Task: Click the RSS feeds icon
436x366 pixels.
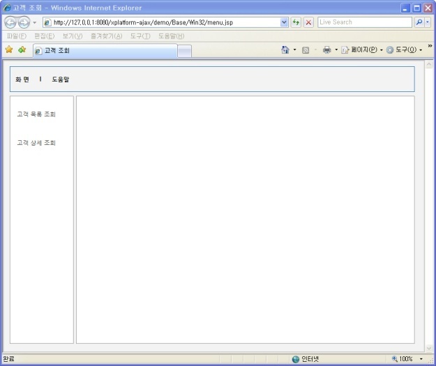Action: pos(306,50)
